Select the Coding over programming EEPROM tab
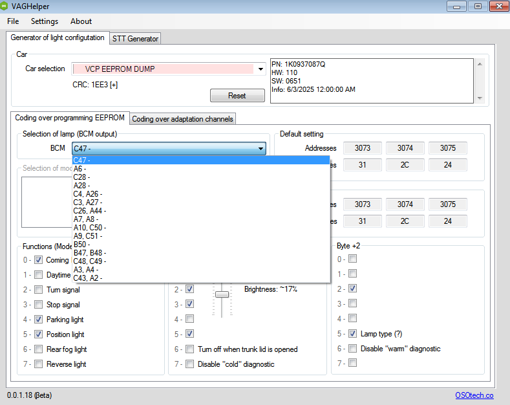Viewport: 510px width, 405px height. 70,118
